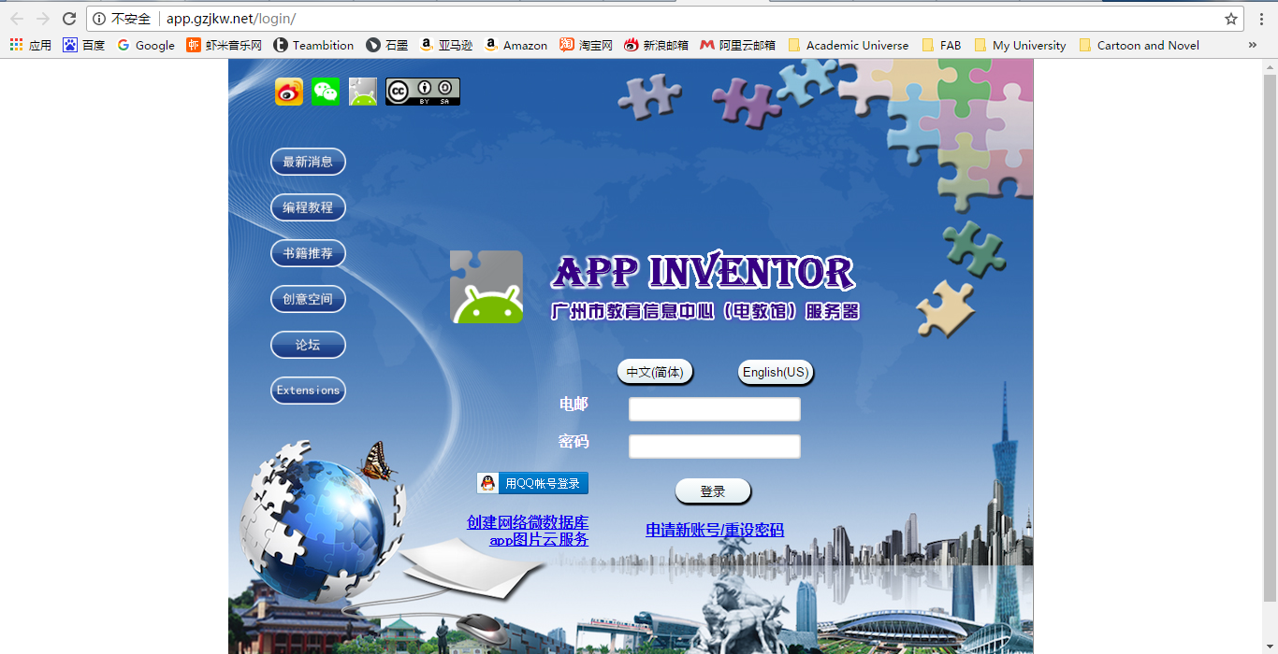Open 论坛 forum
1278x654 pixels.
[308, 345]
